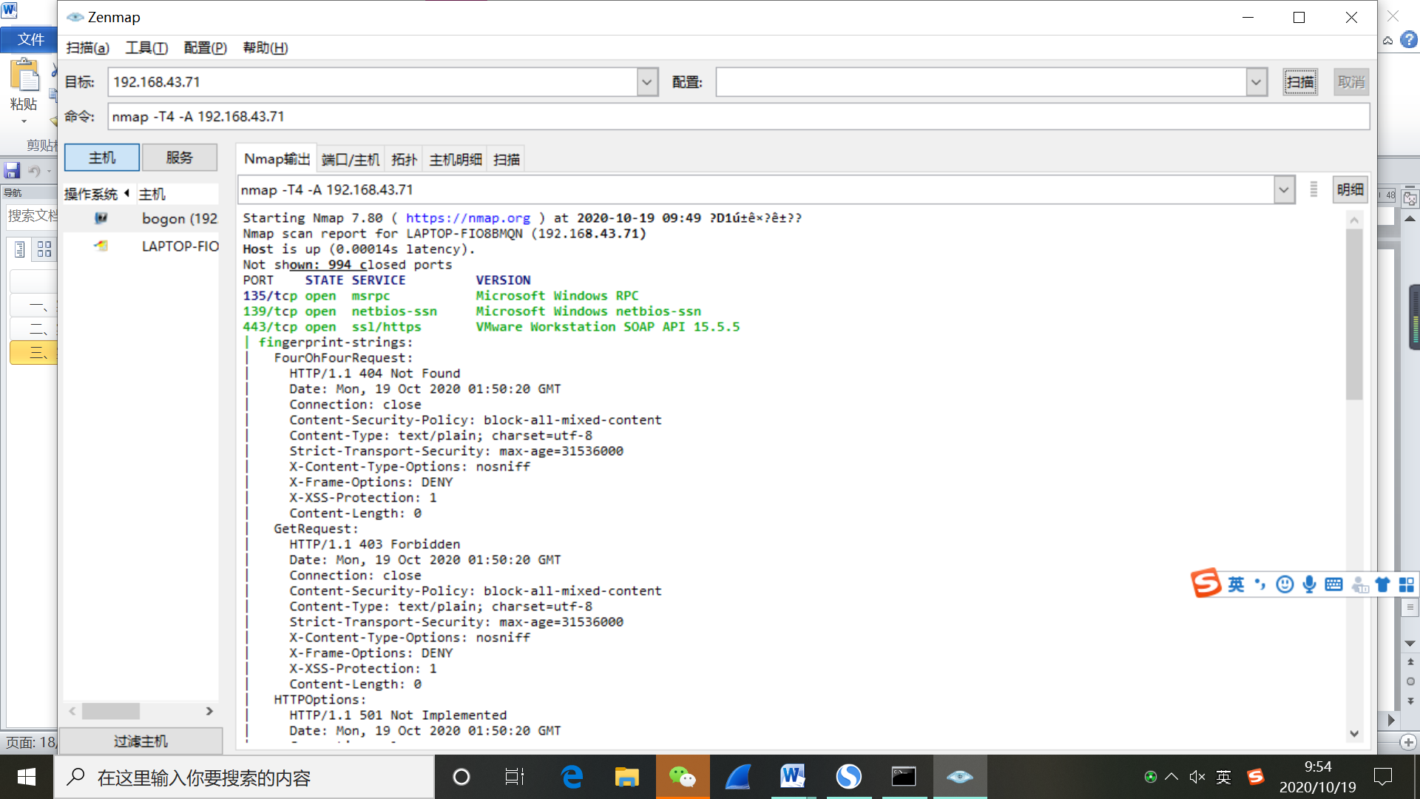Click LAPTOP-FIO host Windows icon
This screenshot has width=1420, height=799.
[101, 246]
